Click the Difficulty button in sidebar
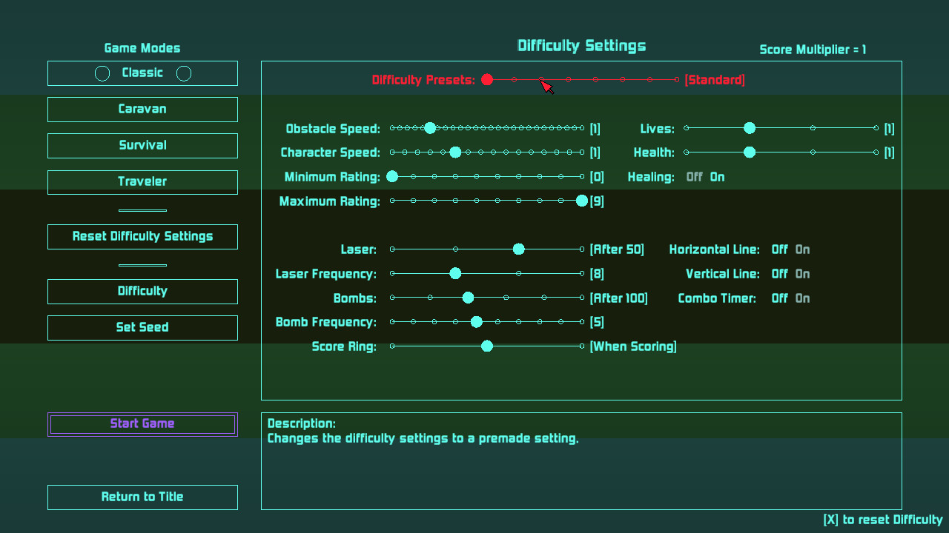The height and width of the screenshot is (533, 949). click(x=142, y=292)
